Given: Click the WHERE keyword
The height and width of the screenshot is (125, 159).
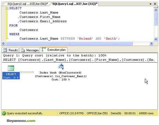Looking at the screenshot, I should (14, 34).
